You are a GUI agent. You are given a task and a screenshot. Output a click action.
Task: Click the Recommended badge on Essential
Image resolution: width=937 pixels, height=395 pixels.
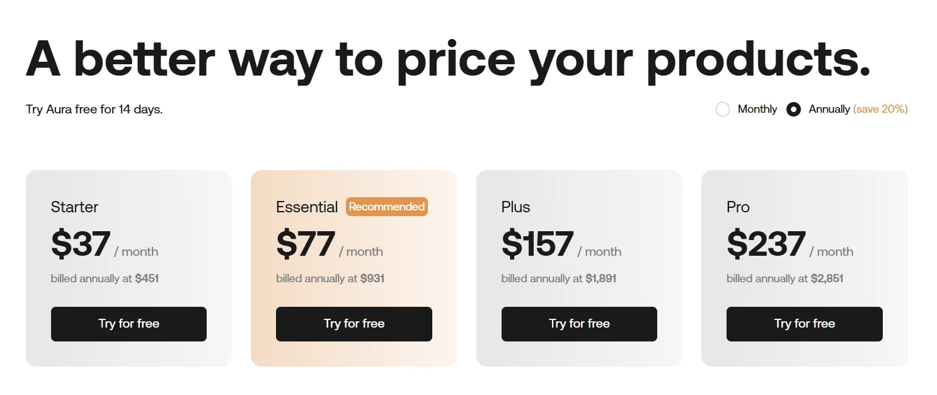click(x=386, y=207)
